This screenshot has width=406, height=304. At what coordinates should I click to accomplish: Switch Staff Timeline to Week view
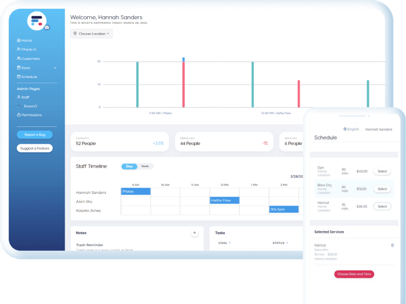pos(145,166)
